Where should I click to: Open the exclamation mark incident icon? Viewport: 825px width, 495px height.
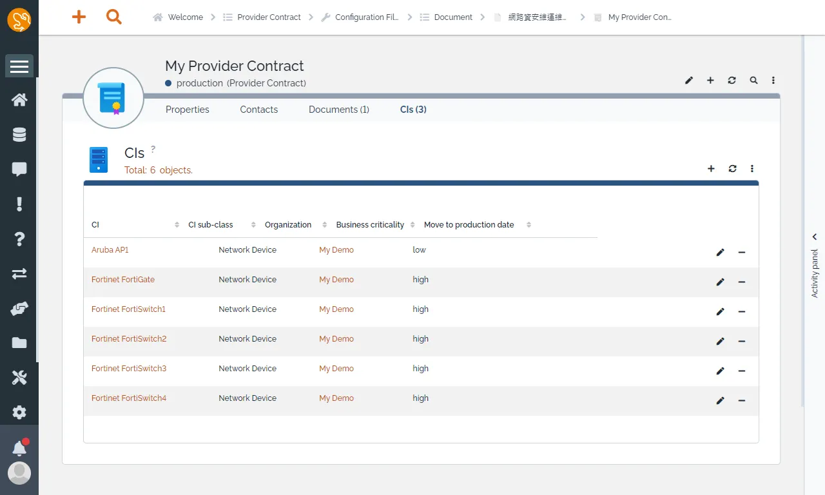(19, 204)
